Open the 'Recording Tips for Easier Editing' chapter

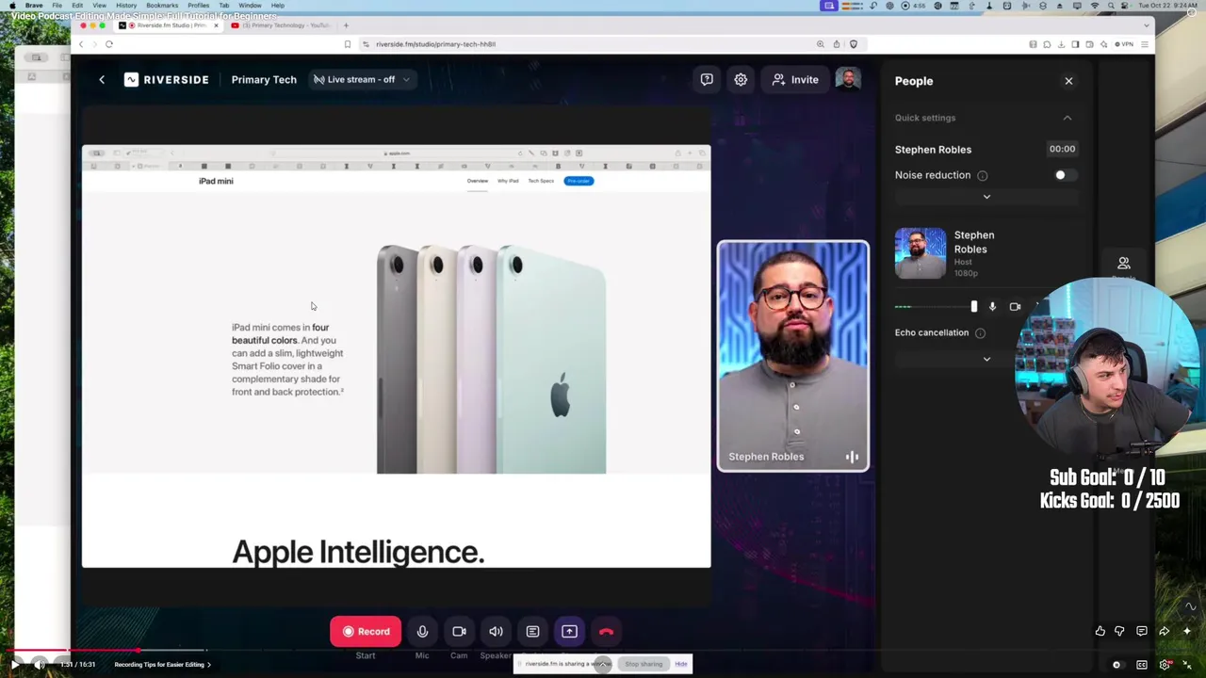click(x=162, y=665)
